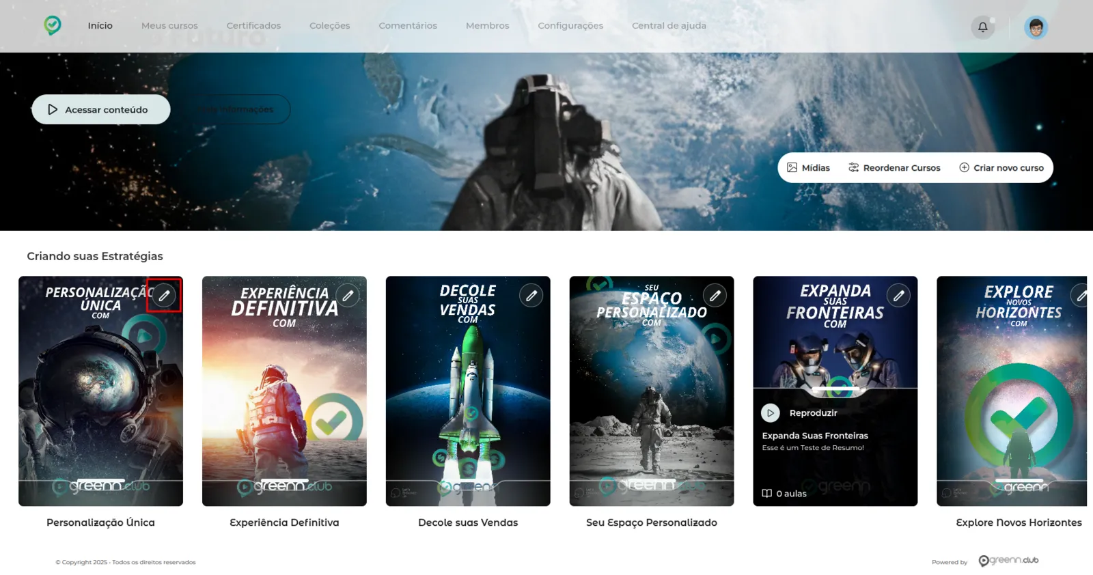Open the notifications bell
This screenshot has width=1093, height=575.
pyautogui.click(x=982, y=27)
